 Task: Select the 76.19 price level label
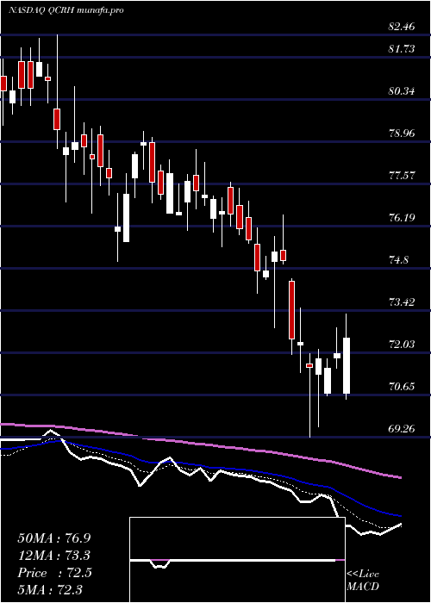pos(402,218)
